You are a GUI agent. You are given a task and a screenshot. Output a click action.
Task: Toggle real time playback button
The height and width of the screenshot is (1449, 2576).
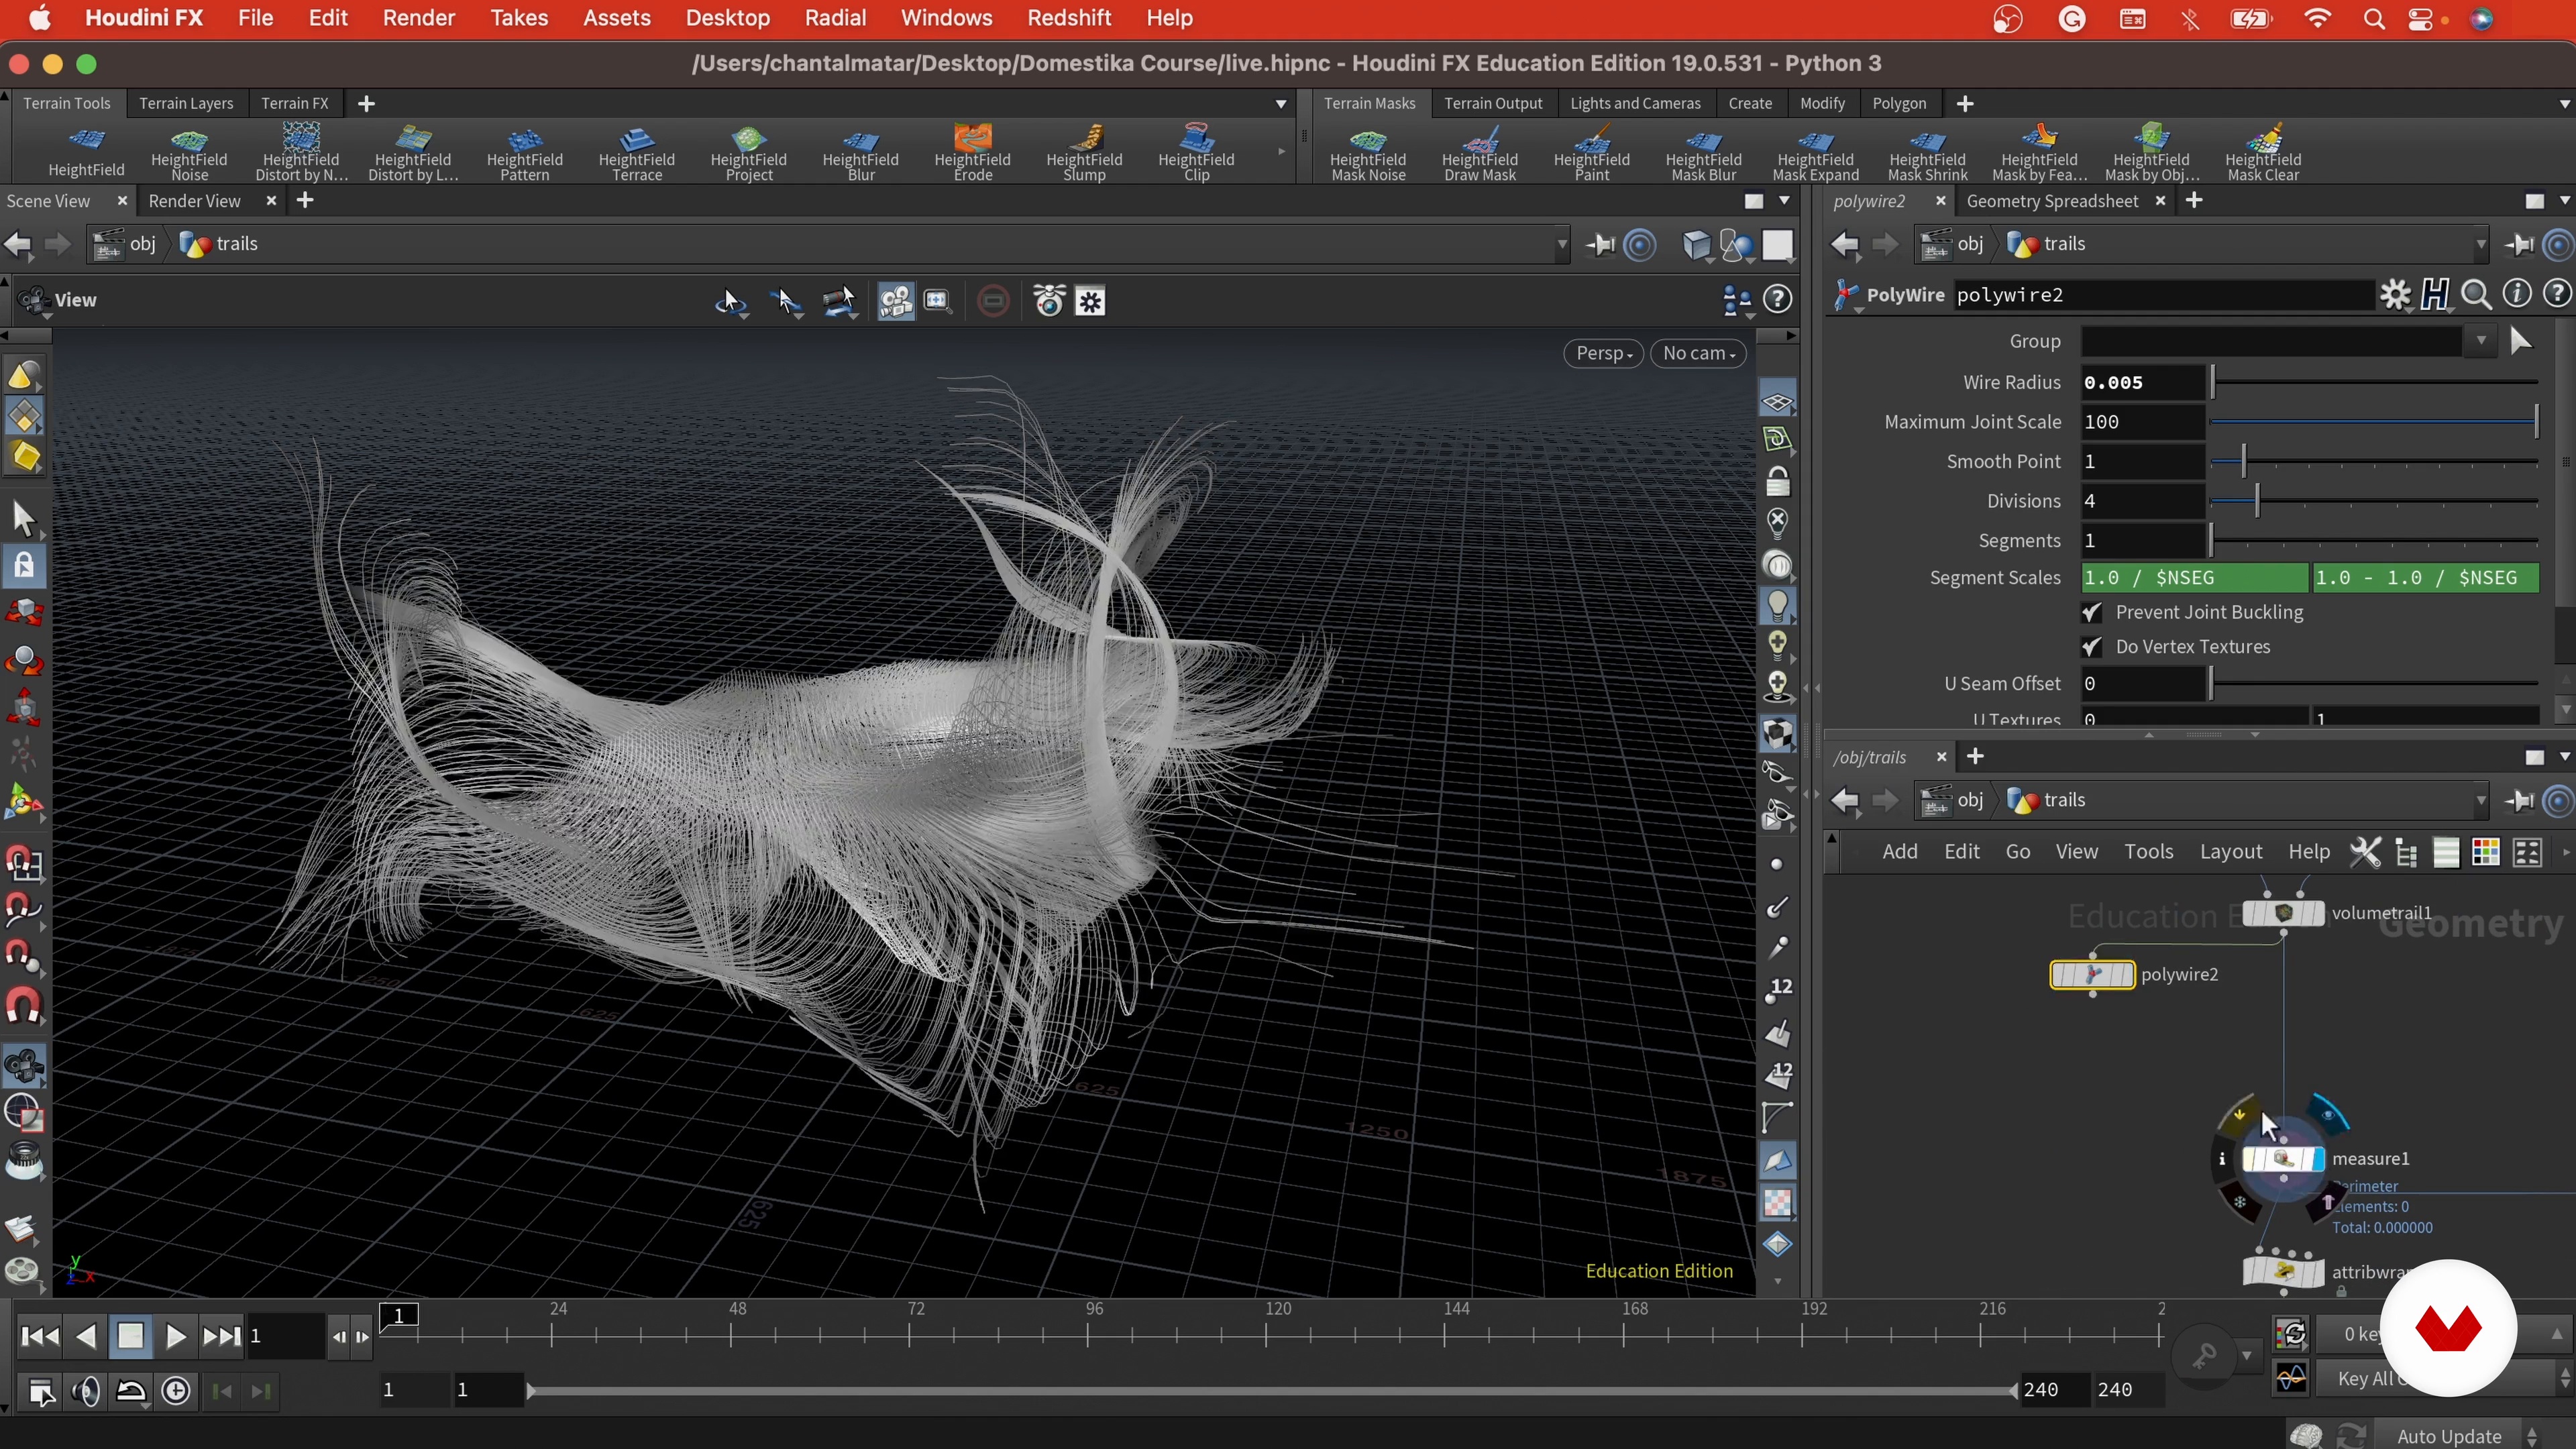pos(176,1391)
